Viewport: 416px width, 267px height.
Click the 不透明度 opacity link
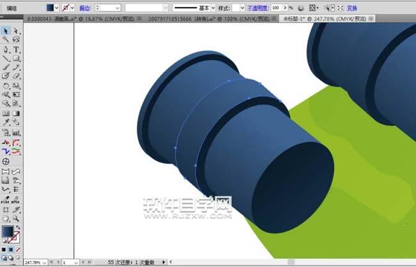(x=257, y=8)
